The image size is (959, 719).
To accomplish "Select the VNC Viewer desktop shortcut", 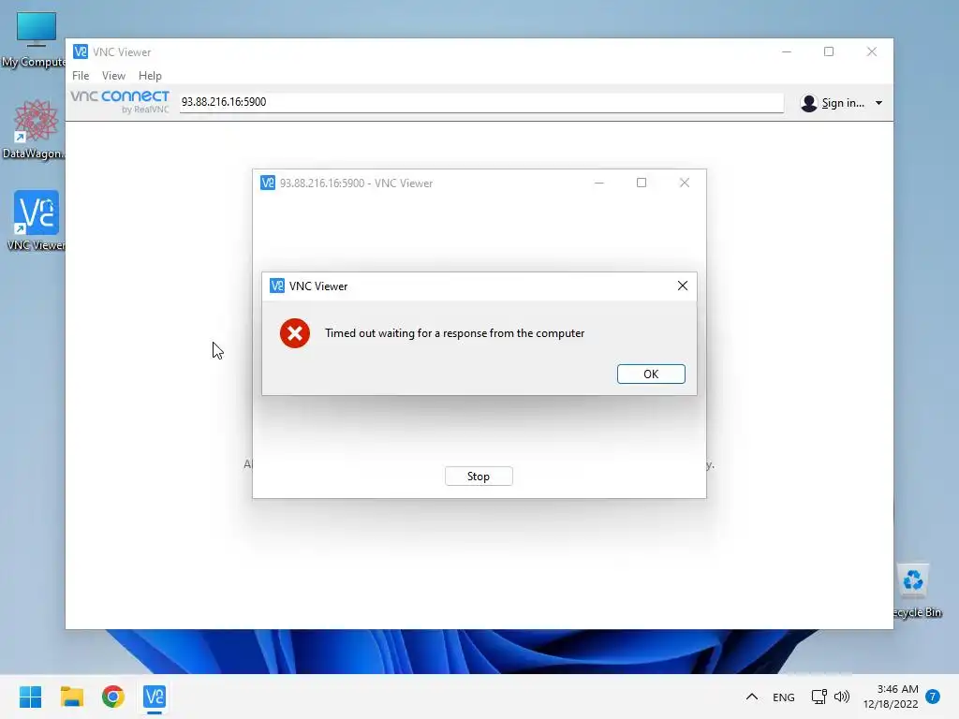I will coord(36,221).
